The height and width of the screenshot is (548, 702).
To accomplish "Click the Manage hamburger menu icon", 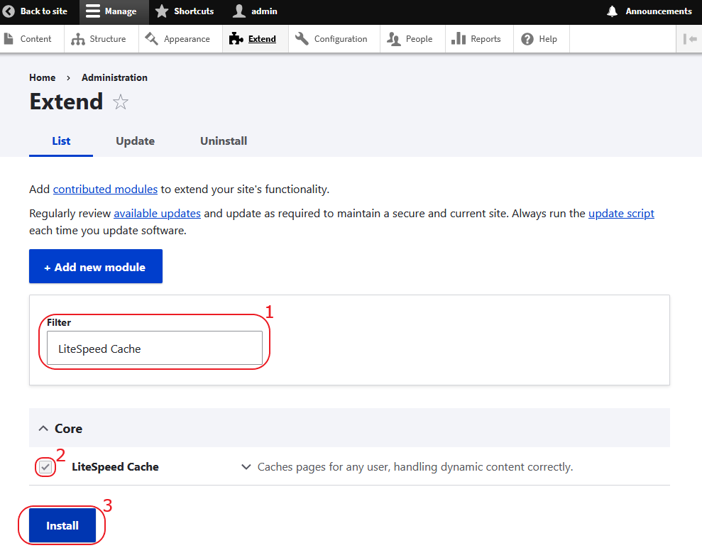I will [x=93, y=11].
